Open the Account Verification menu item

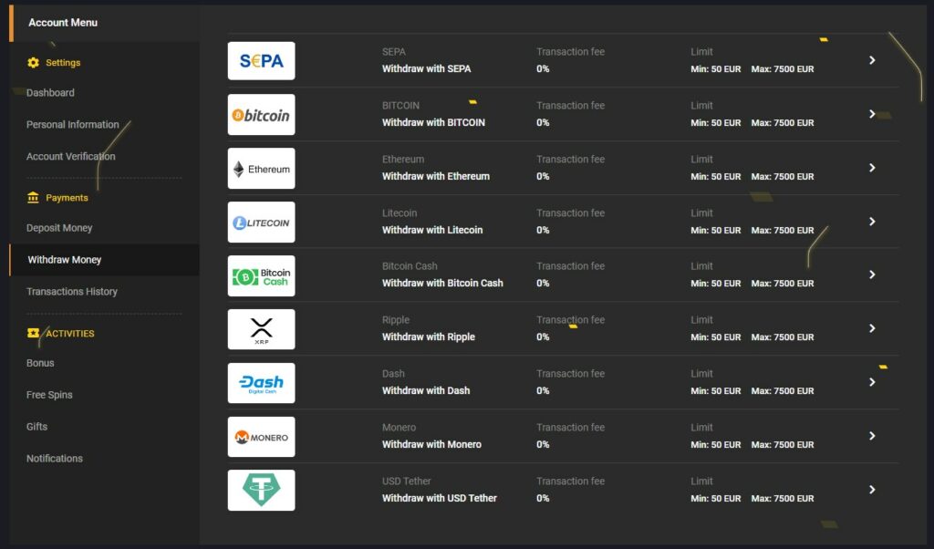tap(71, 157)
